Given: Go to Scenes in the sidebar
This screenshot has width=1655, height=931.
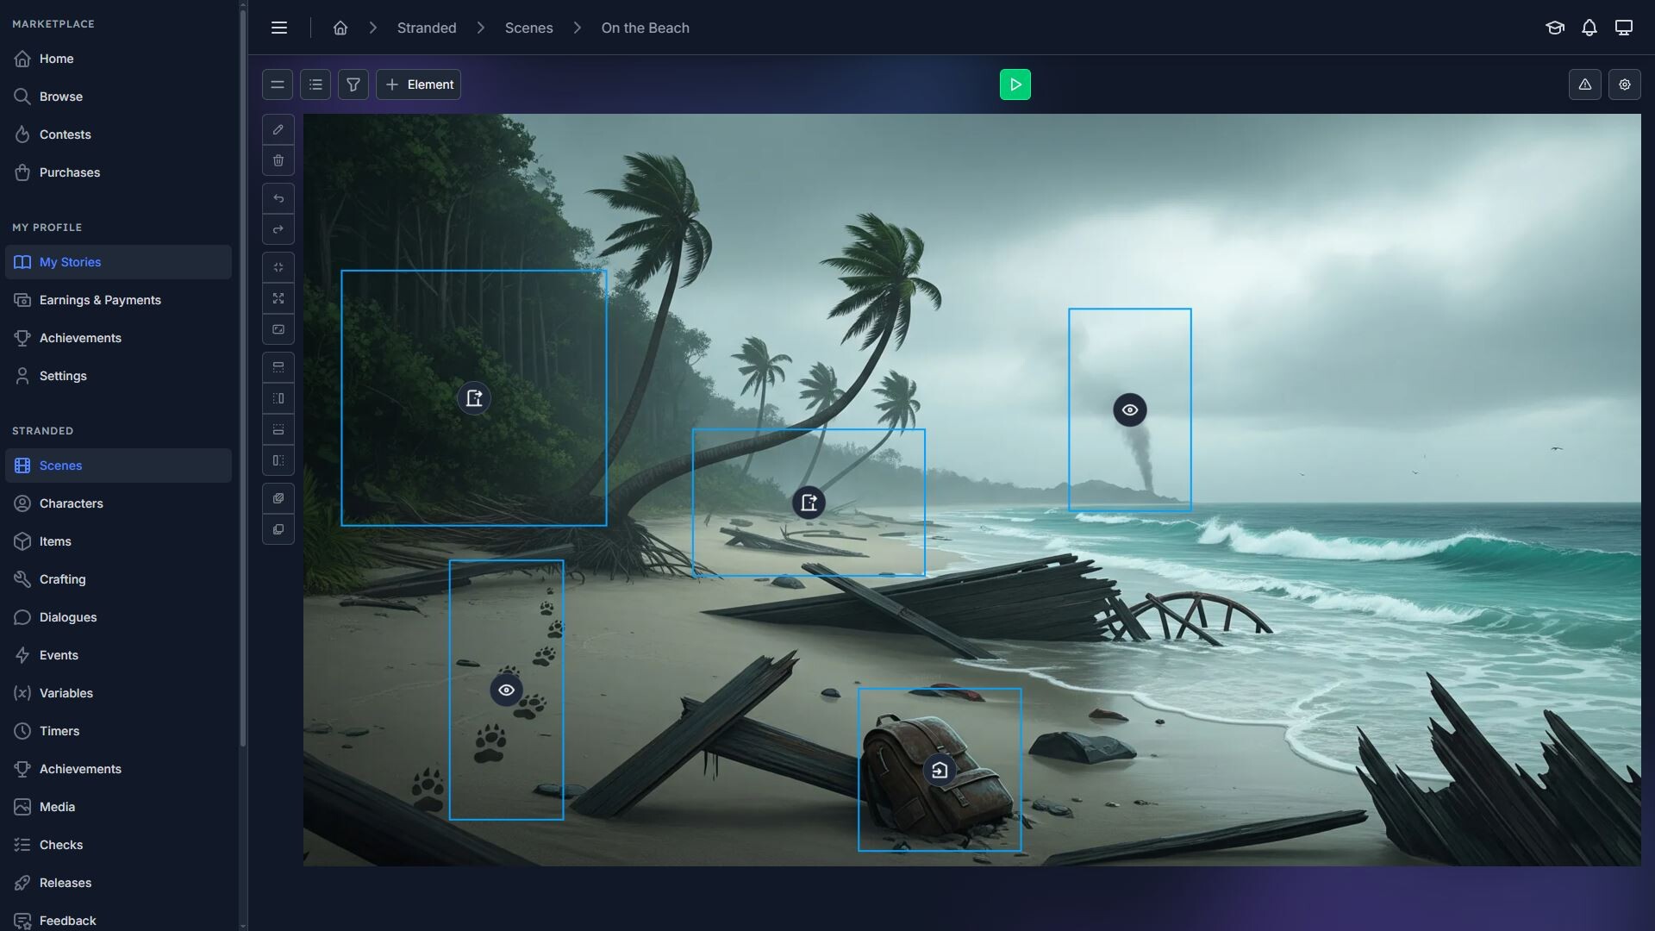Looking at the screenshot, I should [60, 465].
